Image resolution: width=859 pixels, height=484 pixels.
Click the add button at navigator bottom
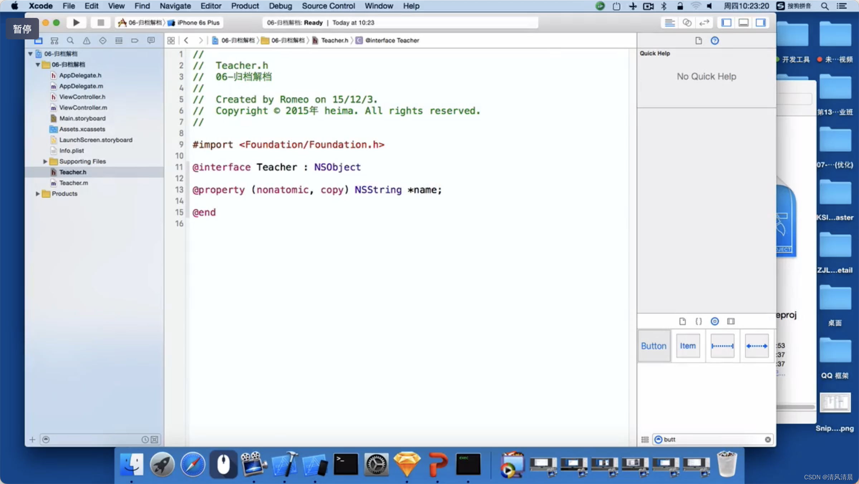pyautogui.click(x=32, y=439)
